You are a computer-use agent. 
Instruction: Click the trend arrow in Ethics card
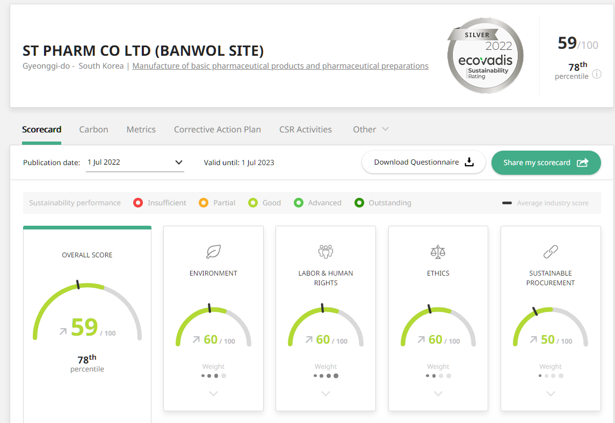tap(421, 339)
